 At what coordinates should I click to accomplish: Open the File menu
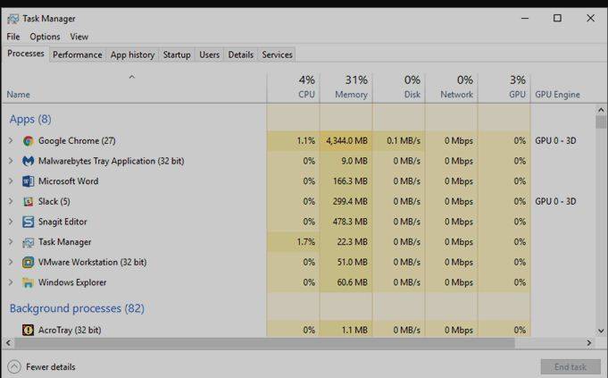[x=13, y=37]
